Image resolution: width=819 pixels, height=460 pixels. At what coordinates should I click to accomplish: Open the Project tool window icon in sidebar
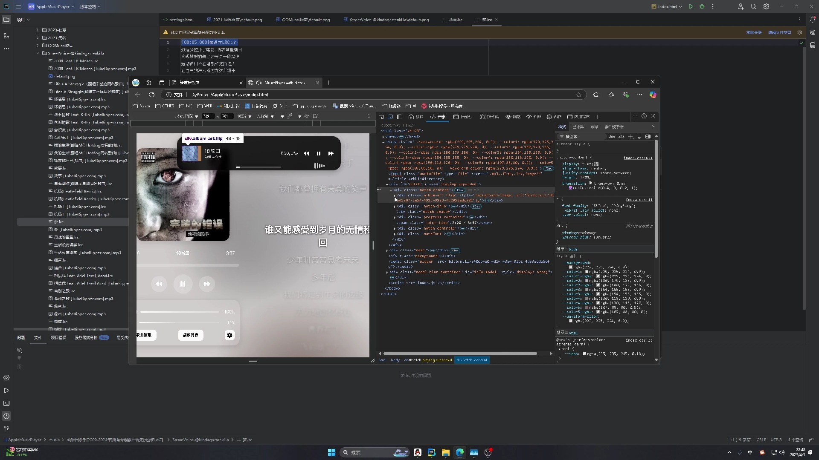coord(6,20)
